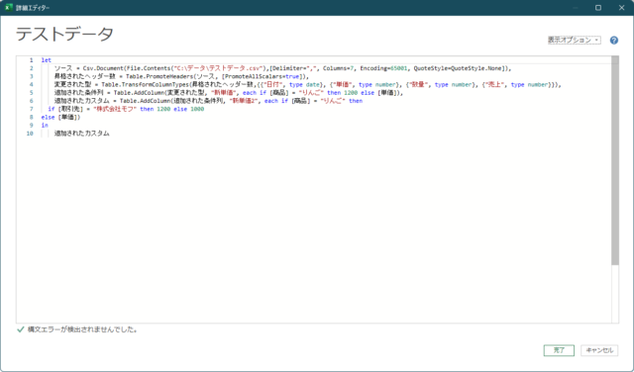
Task: Click the "let" keyword on line 1
Action: coord(47,60)
